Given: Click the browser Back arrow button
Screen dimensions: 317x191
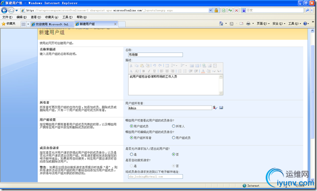Looking at the screenshot, I should (x=4, y=10).
